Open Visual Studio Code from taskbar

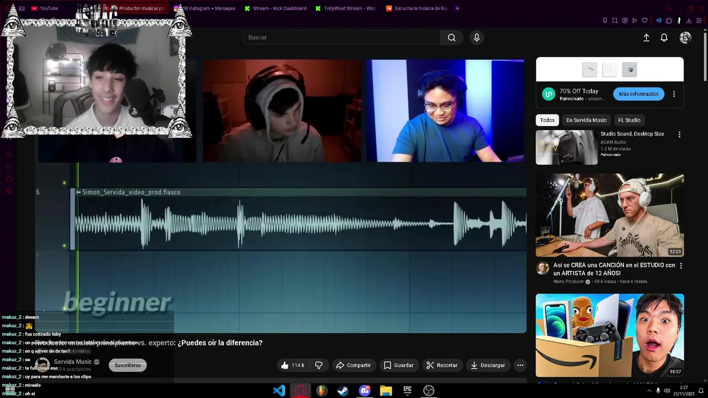pyautogui.click(x=279, y=391)
